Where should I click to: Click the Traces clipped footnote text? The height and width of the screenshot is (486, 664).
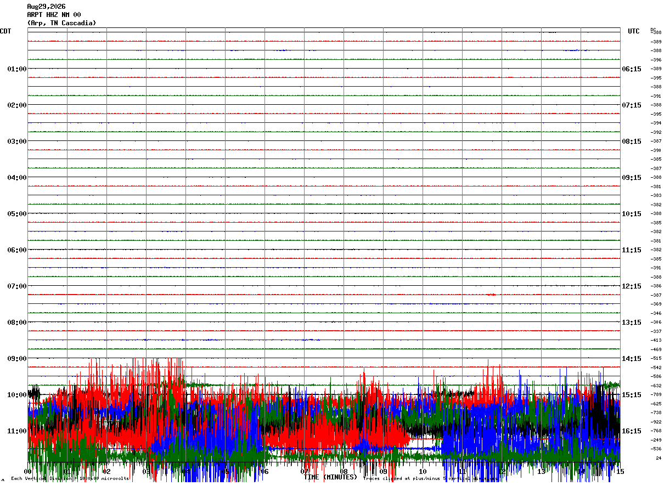[x=431, y=479]
